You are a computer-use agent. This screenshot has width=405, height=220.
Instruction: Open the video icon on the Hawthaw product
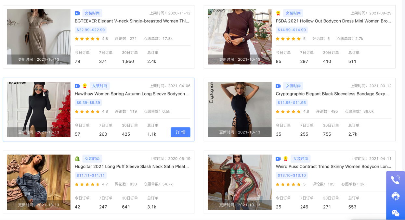tap(77, 86)
